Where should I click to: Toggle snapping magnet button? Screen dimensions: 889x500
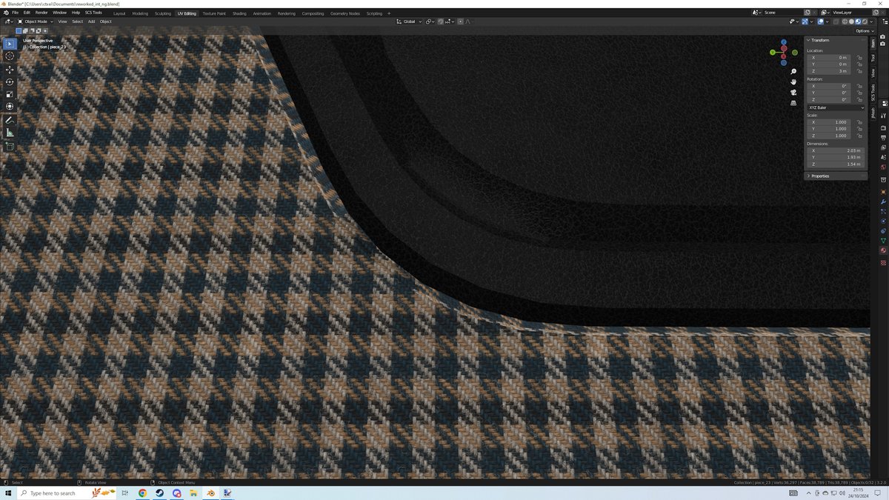click(440, 21)
